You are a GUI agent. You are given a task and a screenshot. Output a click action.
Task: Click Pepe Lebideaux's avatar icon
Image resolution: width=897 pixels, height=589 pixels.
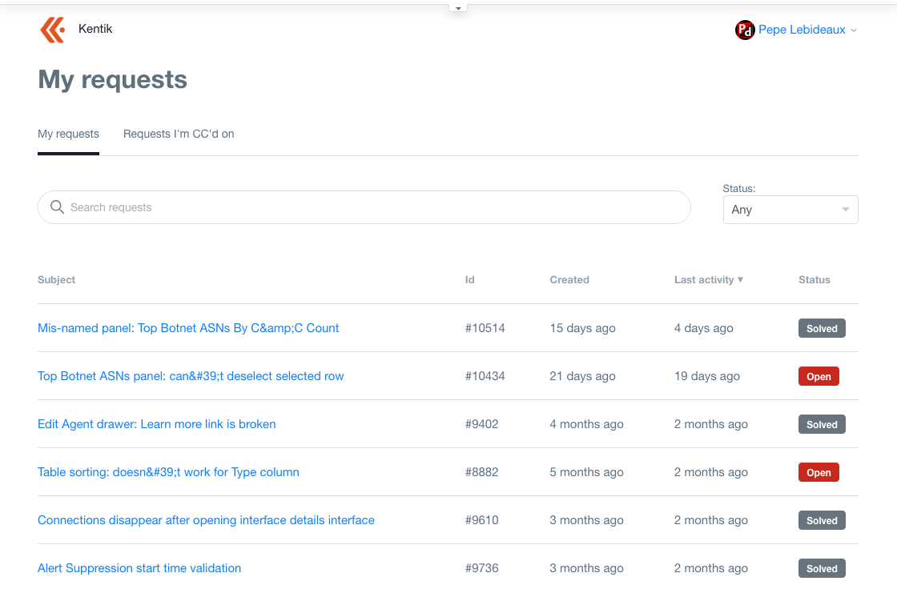click(745, 30)
